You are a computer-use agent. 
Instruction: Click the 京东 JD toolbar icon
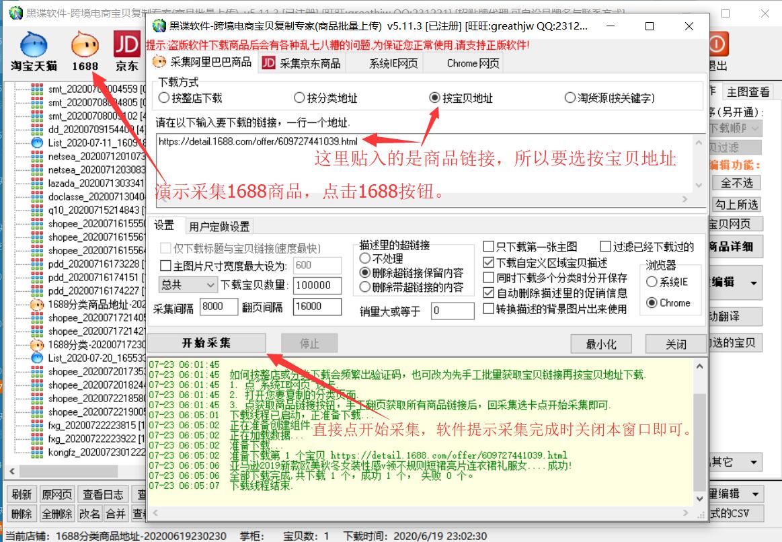[126, 51]
